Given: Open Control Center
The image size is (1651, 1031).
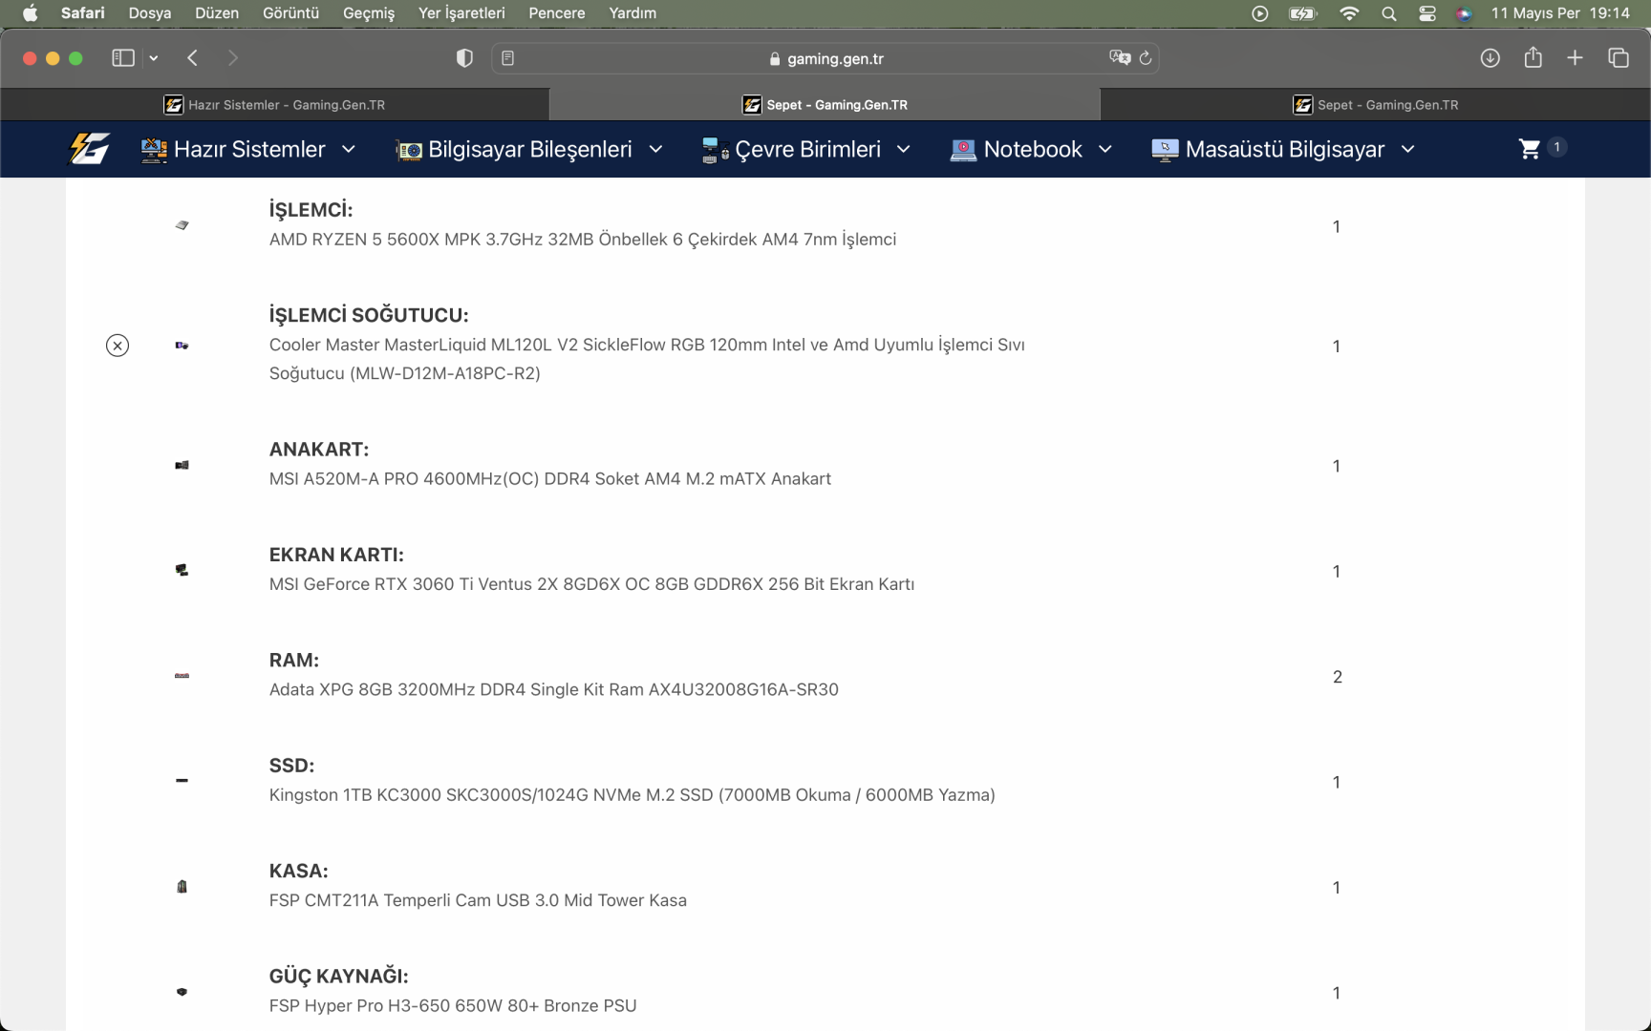Looking at the screenshot, I should [1427, 13].
